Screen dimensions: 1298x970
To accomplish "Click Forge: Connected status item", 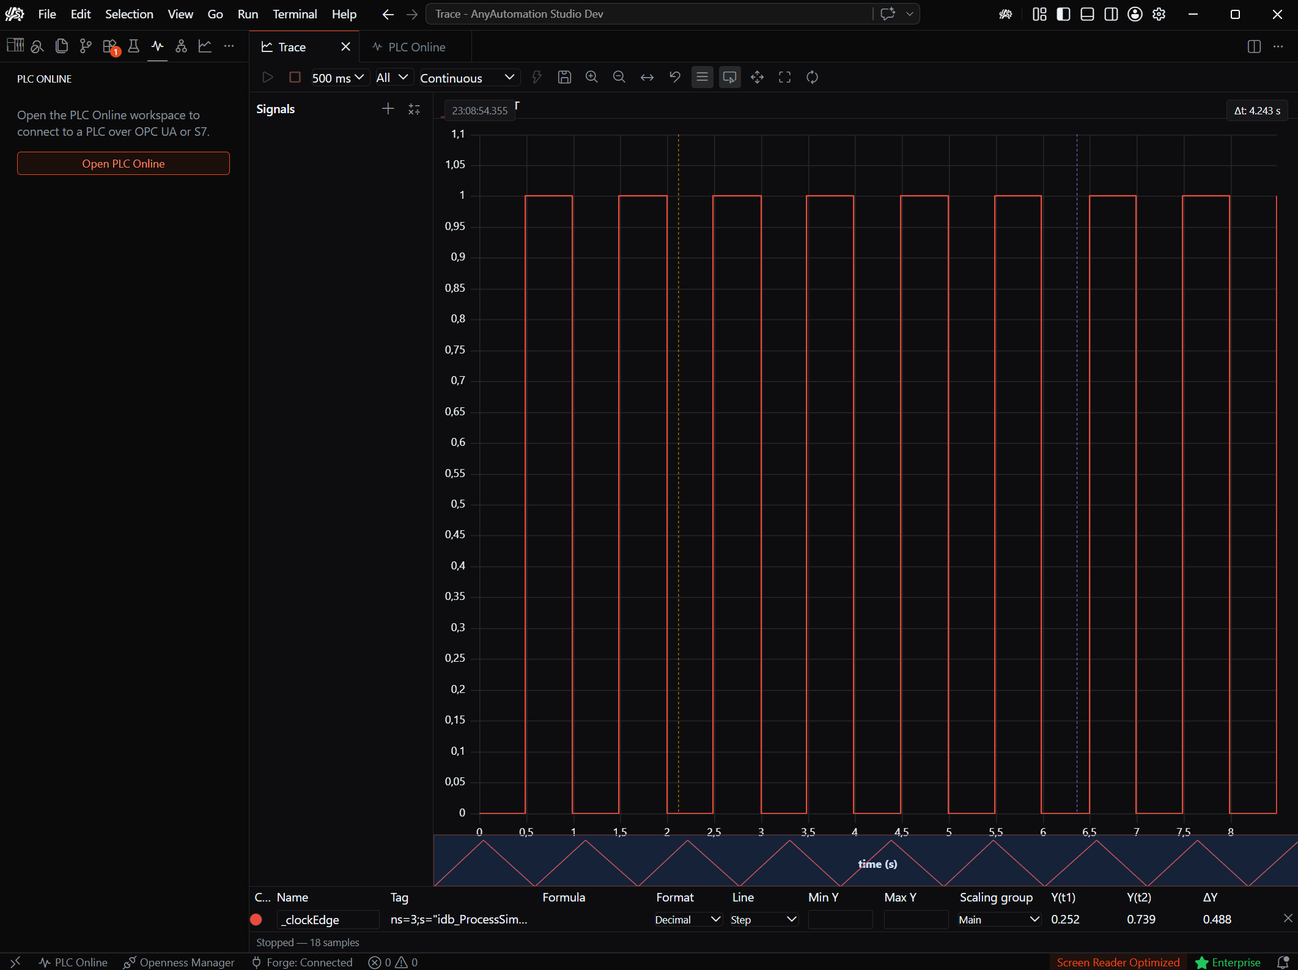I will pyautogui.click(x=302, y=962).
